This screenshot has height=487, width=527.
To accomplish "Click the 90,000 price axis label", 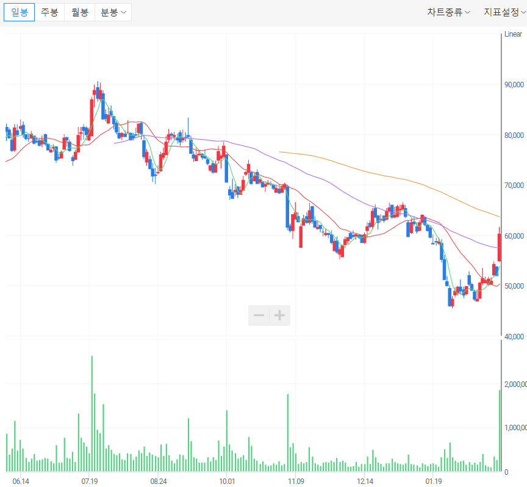I will point(514,85).
